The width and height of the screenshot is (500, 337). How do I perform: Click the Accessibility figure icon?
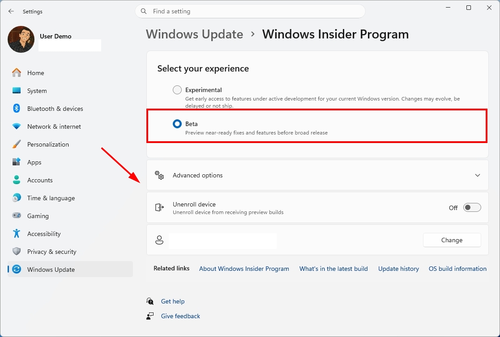(17, 233)
